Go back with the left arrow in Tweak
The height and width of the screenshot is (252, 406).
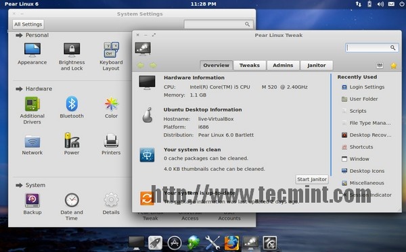141,66
